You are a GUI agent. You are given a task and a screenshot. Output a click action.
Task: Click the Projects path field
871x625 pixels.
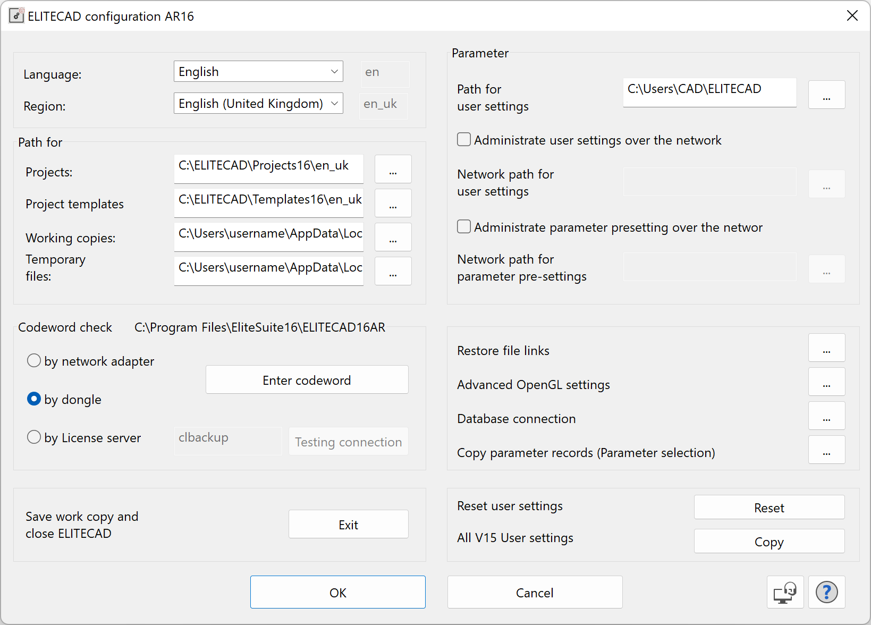coord(269,169)
